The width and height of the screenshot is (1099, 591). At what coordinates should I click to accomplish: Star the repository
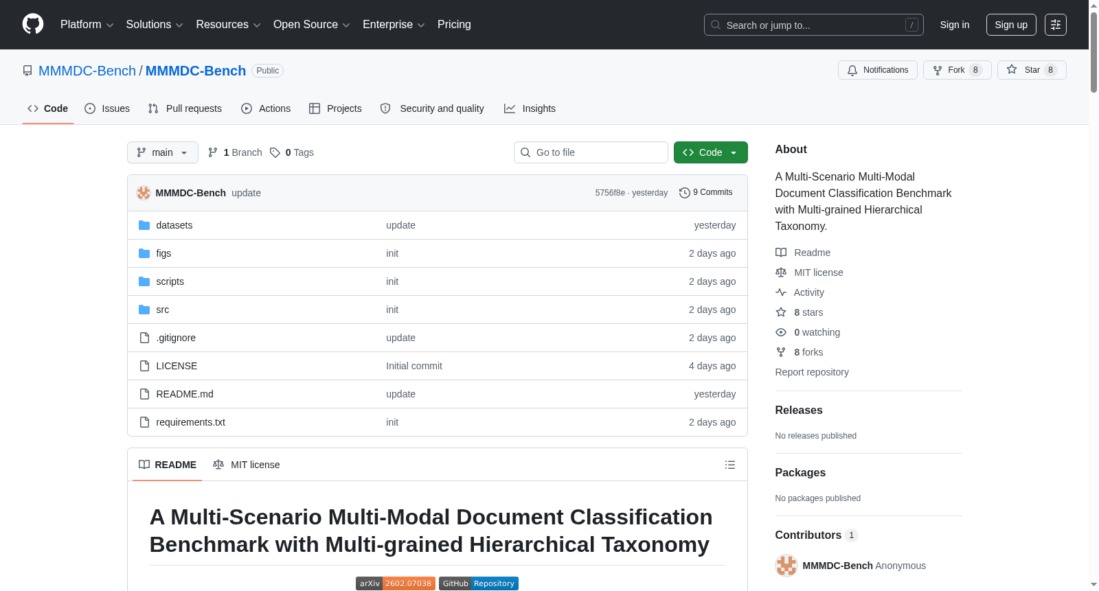pos(1031,70)
